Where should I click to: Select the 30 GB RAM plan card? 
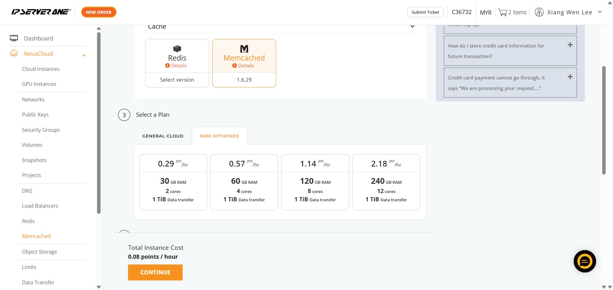[x=173, y=182]
